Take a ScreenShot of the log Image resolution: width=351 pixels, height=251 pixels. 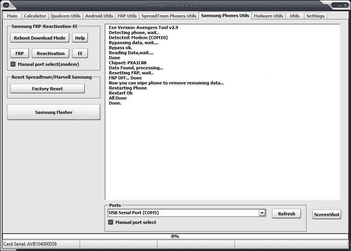(x=327, y=215)
